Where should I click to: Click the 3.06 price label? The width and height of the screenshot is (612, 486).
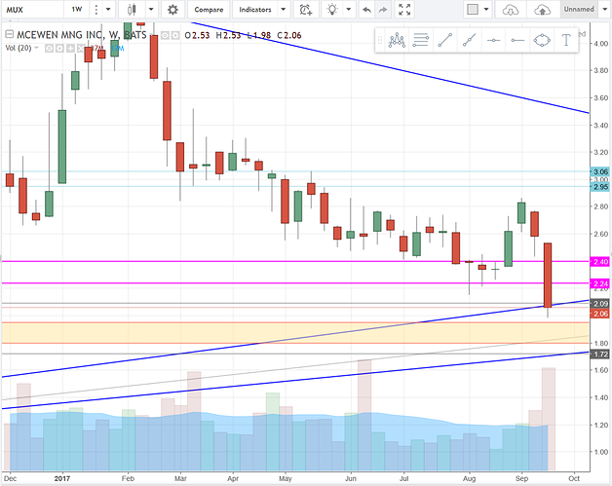[x=600, y=171]
